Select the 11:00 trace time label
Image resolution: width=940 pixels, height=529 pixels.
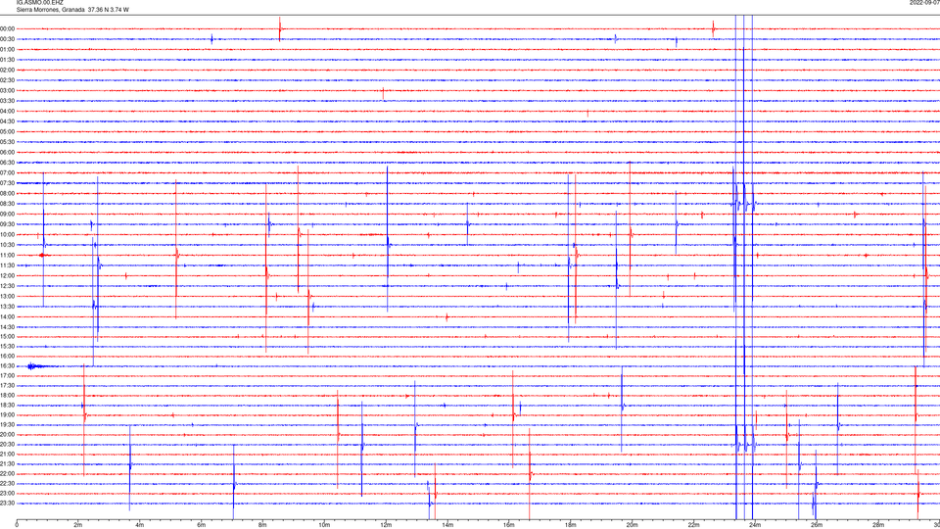(7, 255)
